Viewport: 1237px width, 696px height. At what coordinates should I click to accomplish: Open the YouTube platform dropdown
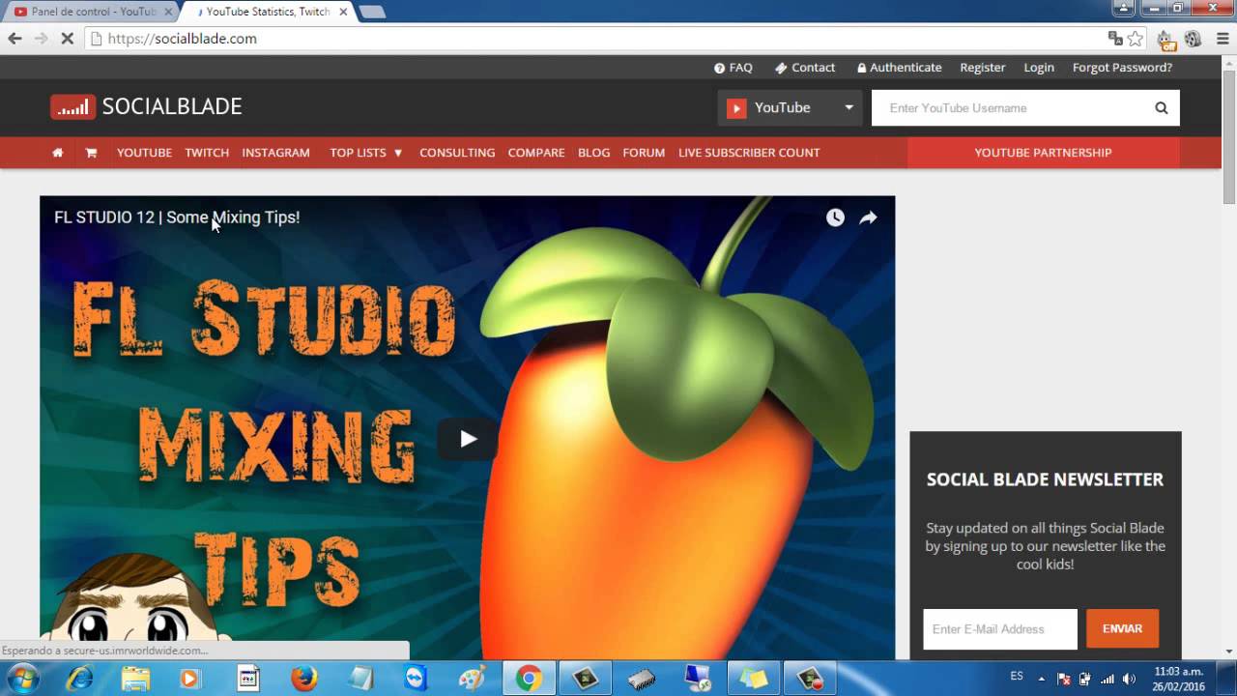tap(790, 107)
